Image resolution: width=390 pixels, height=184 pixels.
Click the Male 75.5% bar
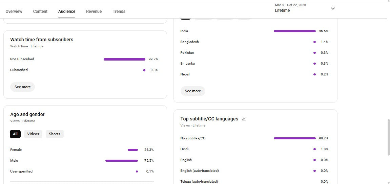[x=122, y=161]
